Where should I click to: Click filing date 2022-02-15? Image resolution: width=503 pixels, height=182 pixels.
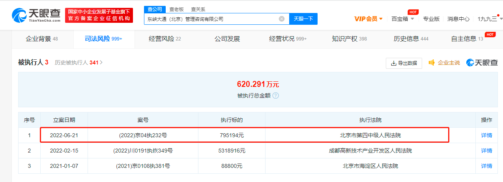pyautogui.click(x=64, y=151)
